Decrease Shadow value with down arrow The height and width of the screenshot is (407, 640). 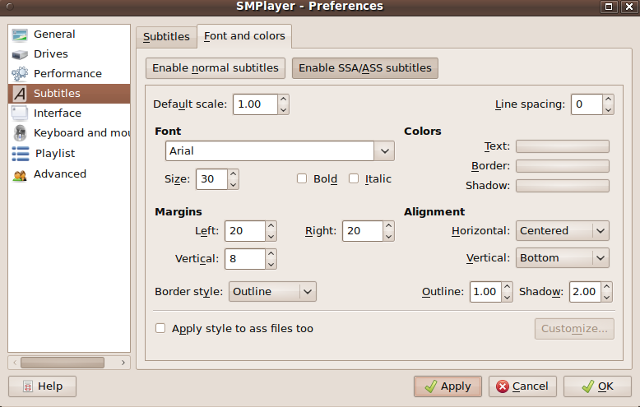(606, 298)
